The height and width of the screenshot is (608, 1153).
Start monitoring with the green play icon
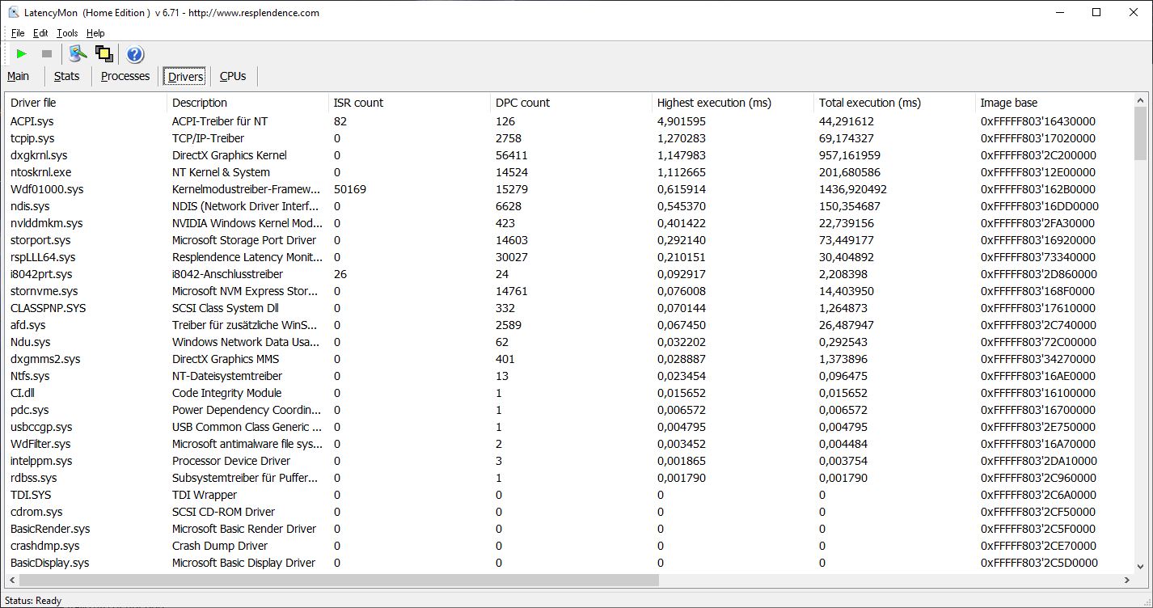pos(22,54)
